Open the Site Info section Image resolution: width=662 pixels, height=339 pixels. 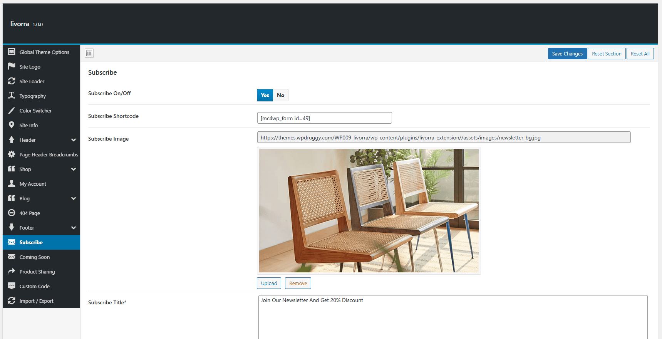42,125
